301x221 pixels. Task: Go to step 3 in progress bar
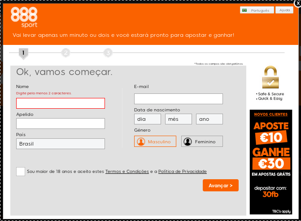(x=108, y=53)
